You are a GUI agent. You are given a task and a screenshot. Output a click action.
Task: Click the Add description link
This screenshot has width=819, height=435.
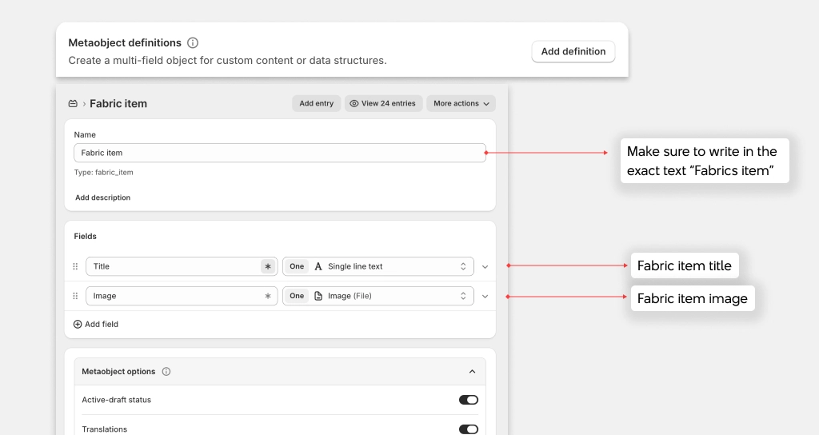point(103,198)
